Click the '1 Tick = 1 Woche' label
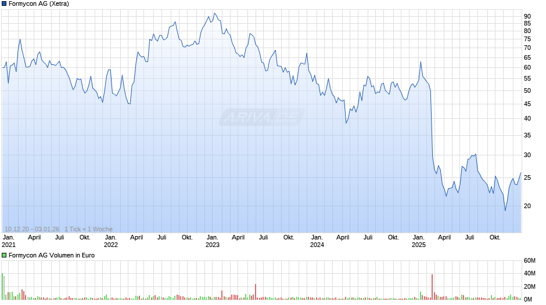Viewport: 546px width, 305px height. pyautogui.click(x=88, y=229)
